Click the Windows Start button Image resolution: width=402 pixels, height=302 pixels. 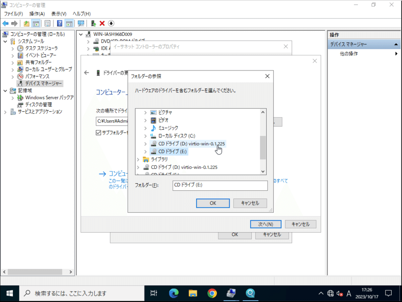click(x=10, y=293)
